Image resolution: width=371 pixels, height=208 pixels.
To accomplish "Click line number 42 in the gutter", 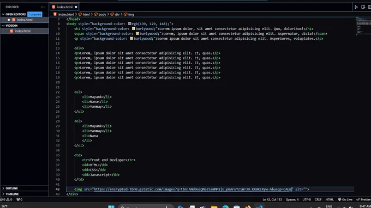I will [58, 189].
